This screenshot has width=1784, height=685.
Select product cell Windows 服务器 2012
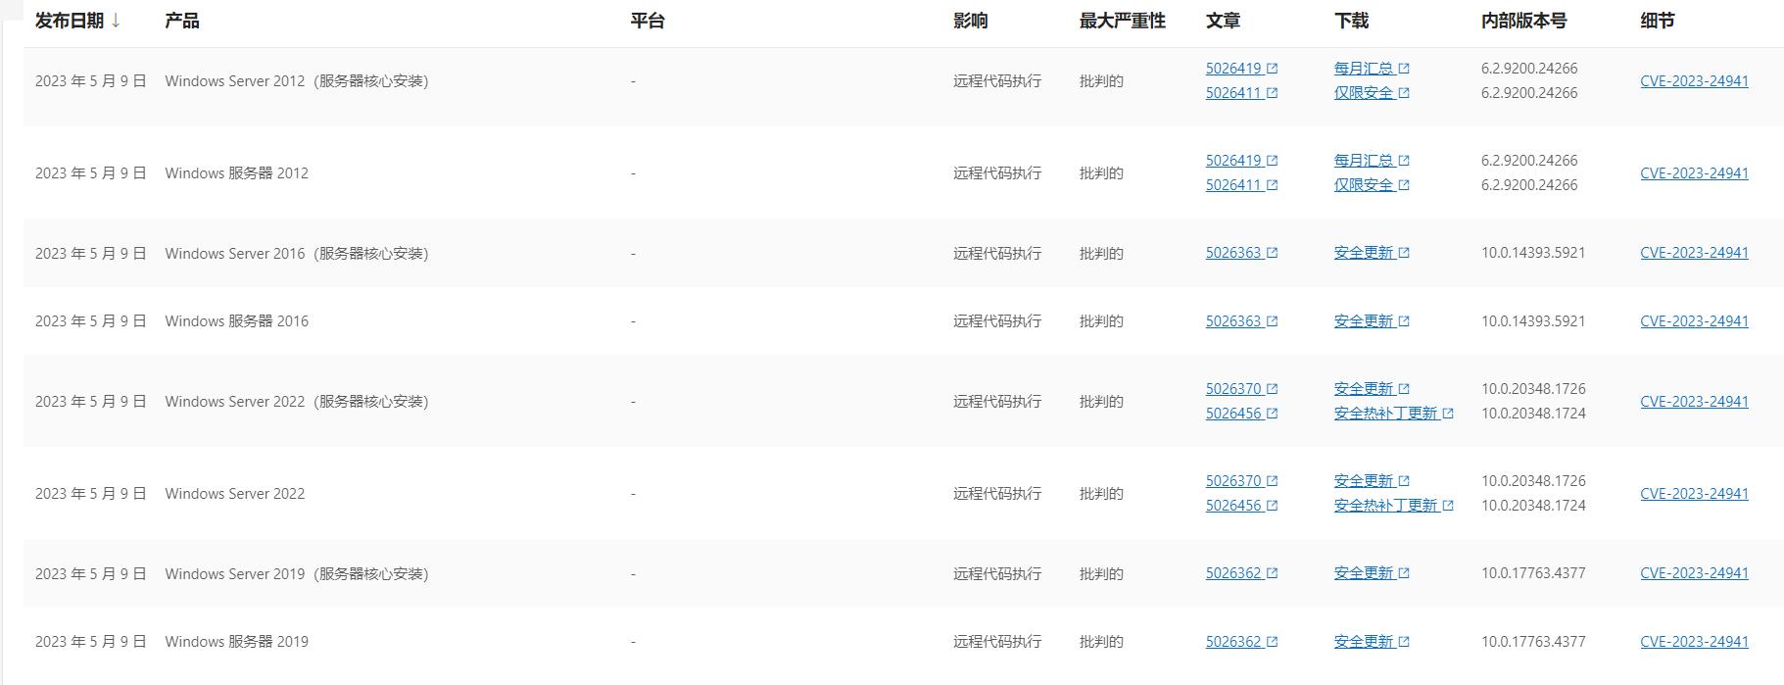click(236, 173)
